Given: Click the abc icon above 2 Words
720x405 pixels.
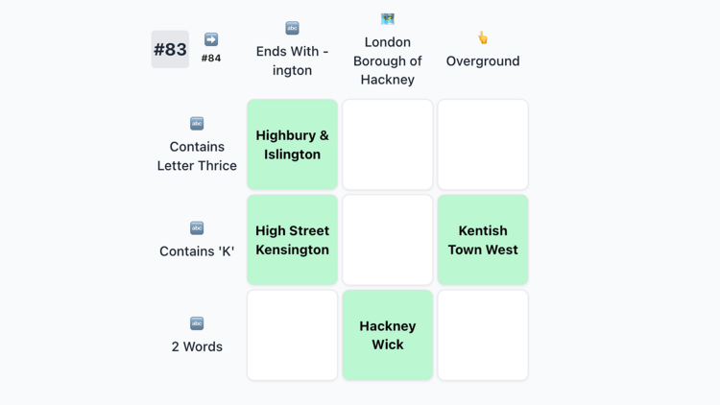Looking at the screenshot, I should click(197, 323).
